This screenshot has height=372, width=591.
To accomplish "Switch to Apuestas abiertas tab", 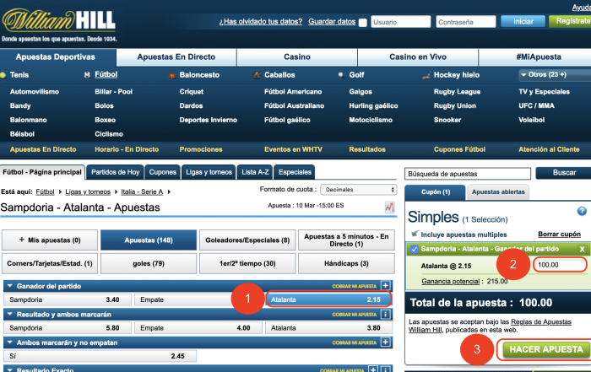I will point(498,192).
